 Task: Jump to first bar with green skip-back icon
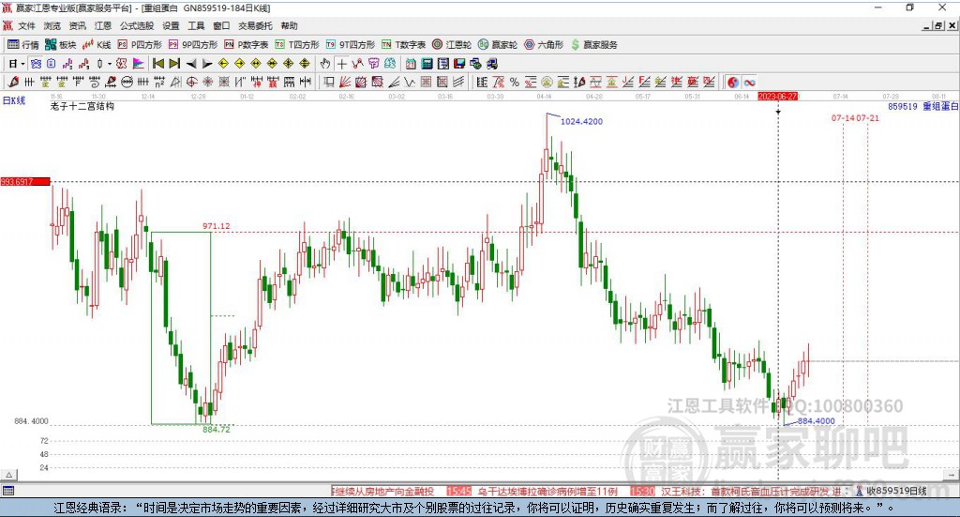(157, 64)
